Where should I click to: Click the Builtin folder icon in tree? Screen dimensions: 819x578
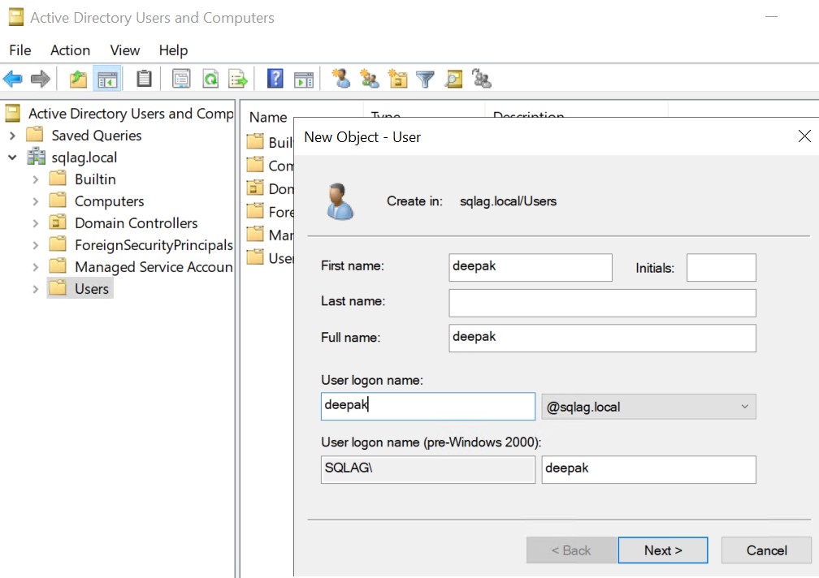pos(58,179)
